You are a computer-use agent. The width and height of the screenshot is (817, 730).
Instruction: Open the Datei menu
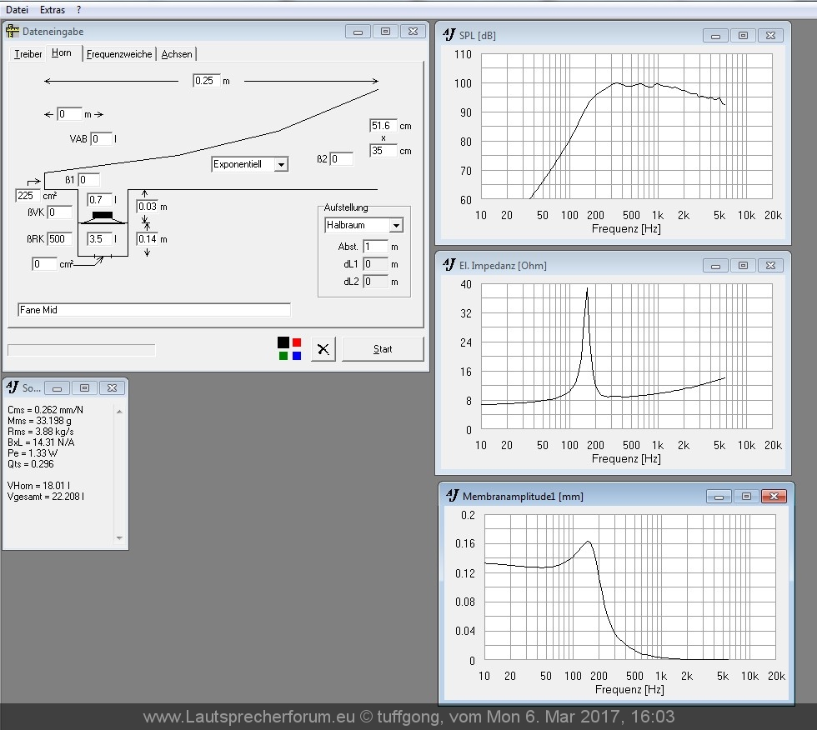coord(17,10)
